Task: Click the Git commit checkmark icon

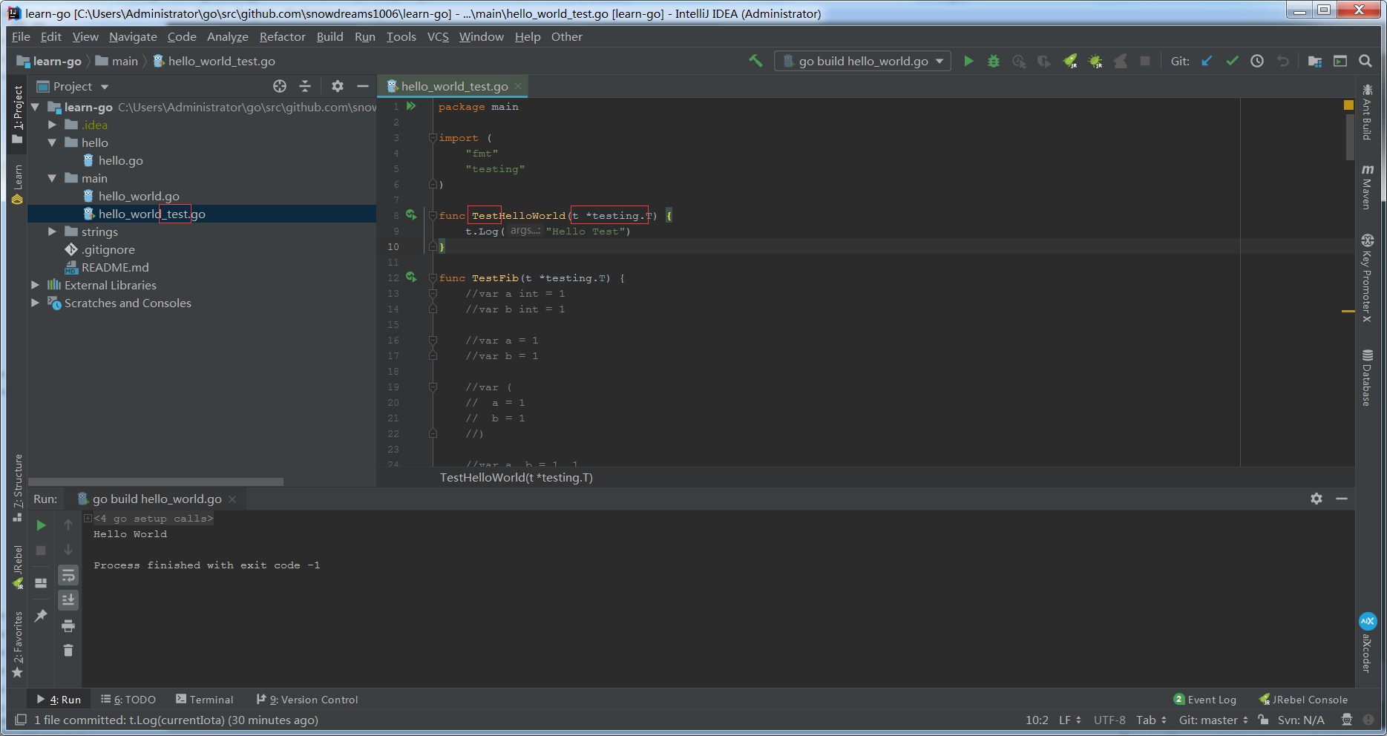Action: [1232, 61]
